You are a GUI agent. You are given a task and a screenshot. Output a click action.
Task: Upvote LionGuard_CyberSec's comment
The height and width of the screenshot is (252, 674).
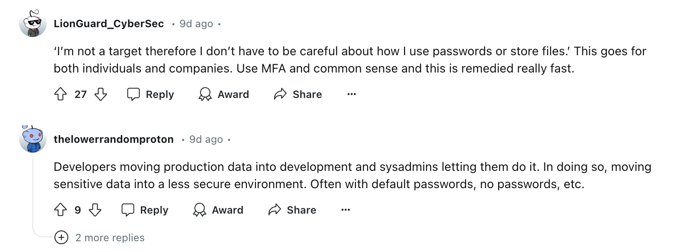(x=60, y=94)
